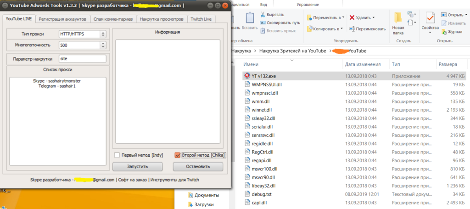
Task: Click the Параметр накрутки text field
Action: 82,59
